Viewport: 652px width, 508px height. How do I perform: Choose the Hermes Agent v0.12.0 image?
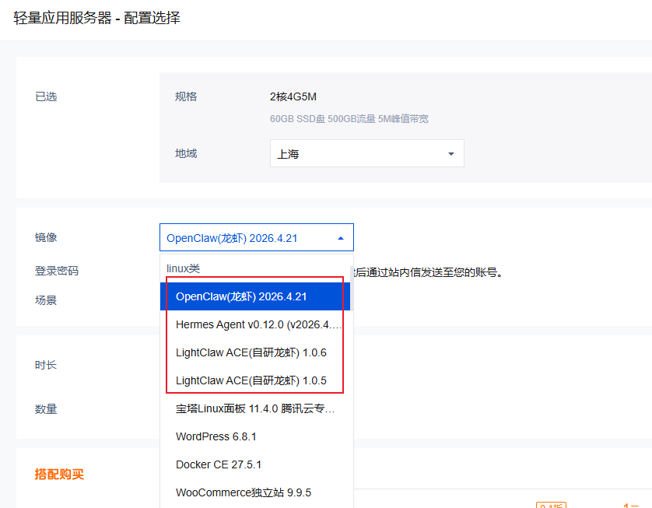tap(255, 324)
